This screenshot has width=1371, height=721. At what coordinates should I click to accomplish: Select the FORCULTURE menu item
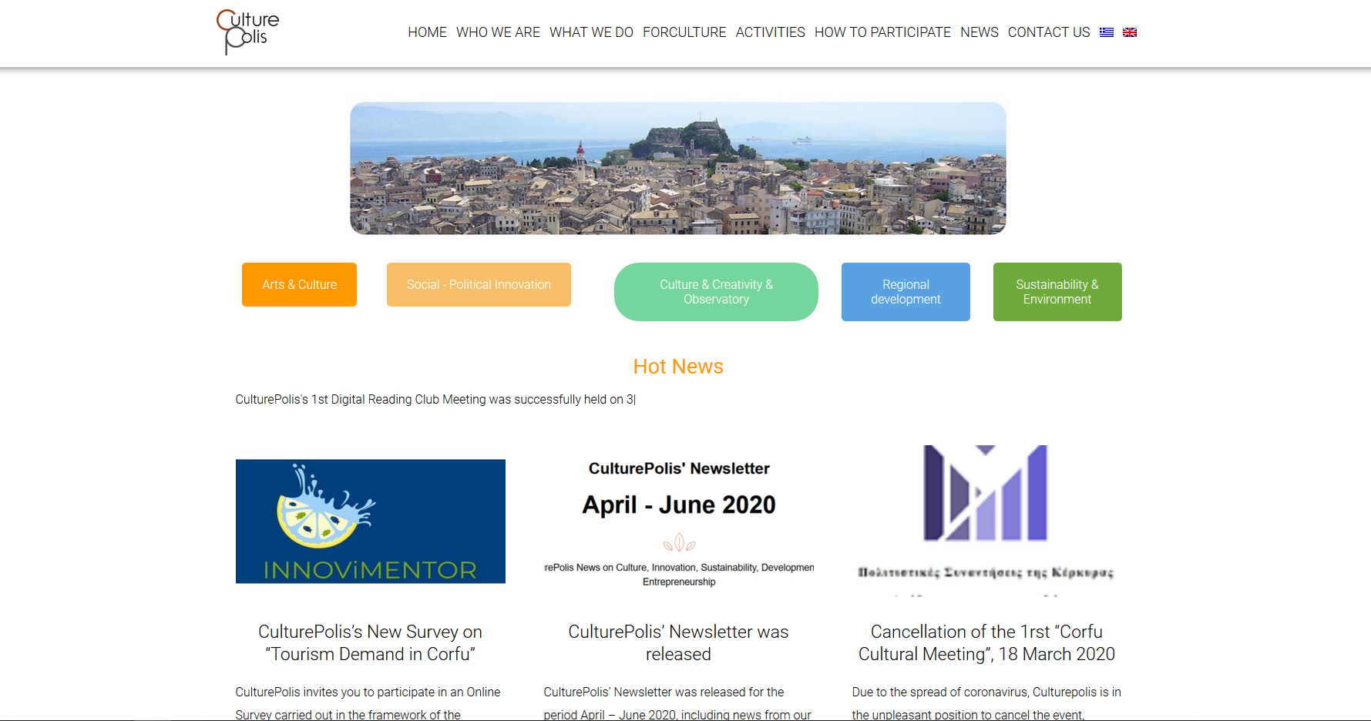pyautogui.click(x=684, y=32)
